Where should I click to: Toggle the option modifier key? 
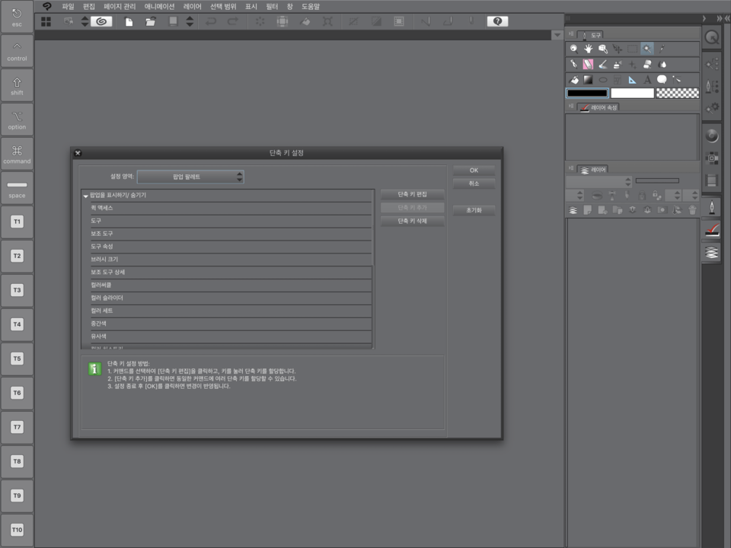coord(17,119)
